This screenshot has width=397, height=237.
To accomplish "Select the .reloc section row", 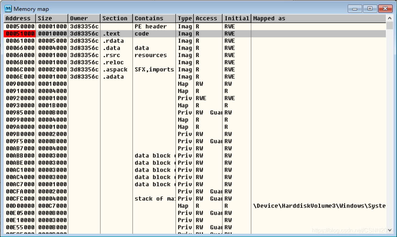I will [195, 62].
